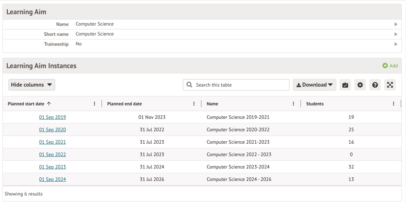The width and height of the screenshot is (406, 204).
Task: Open the Hide columns dropdown
Action: tap(32, 85)
